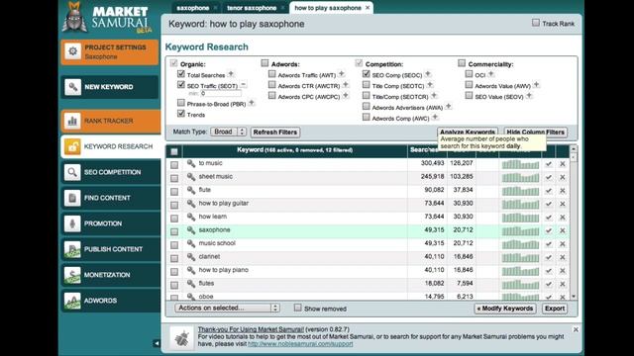Viewport: 634px width, 356px height.
Task: Open SEO Competition sidebar module
Action: [x=110, y=172]
